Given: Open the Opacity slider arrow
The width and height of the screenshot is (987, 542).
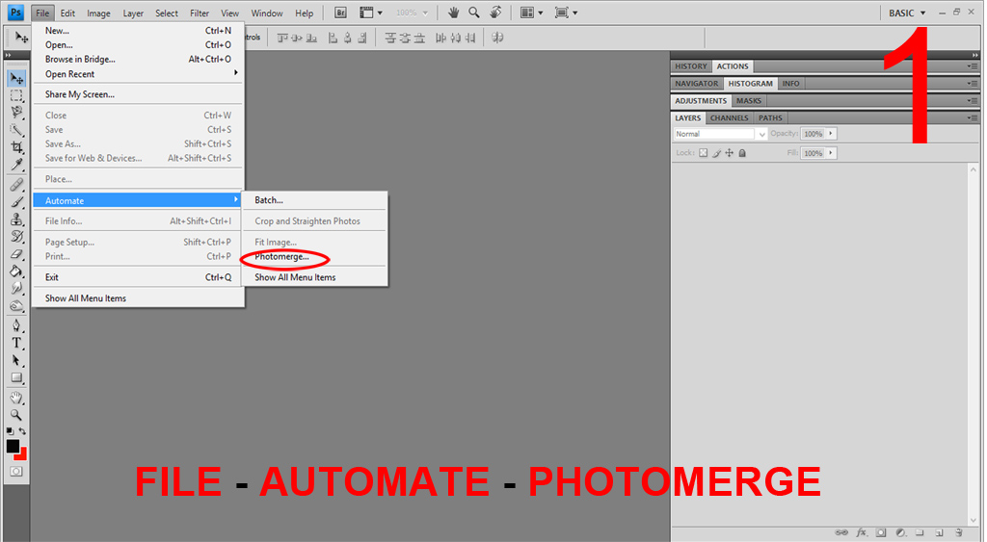Looking at the screenshot, I should click(x=831, y=133).
